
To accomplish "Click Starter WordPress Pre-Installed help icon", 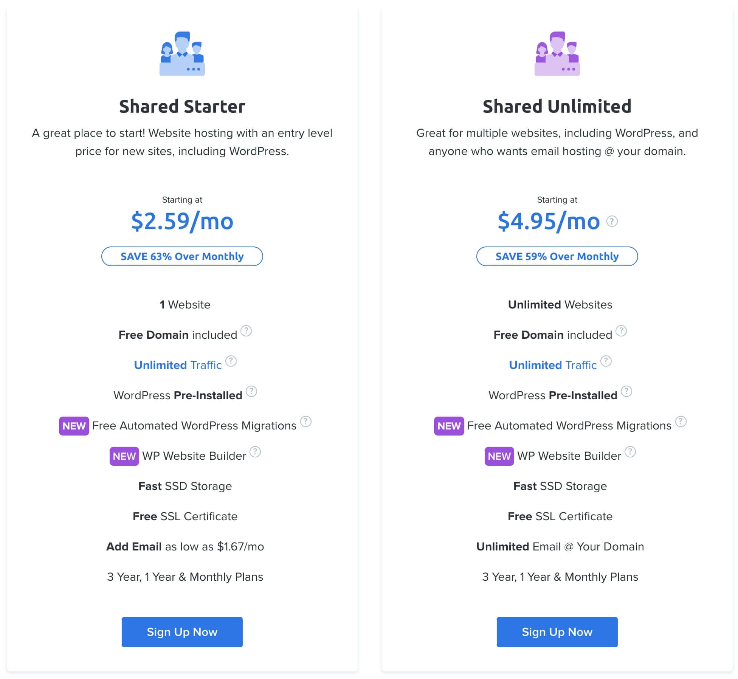I will click(251, 391).
